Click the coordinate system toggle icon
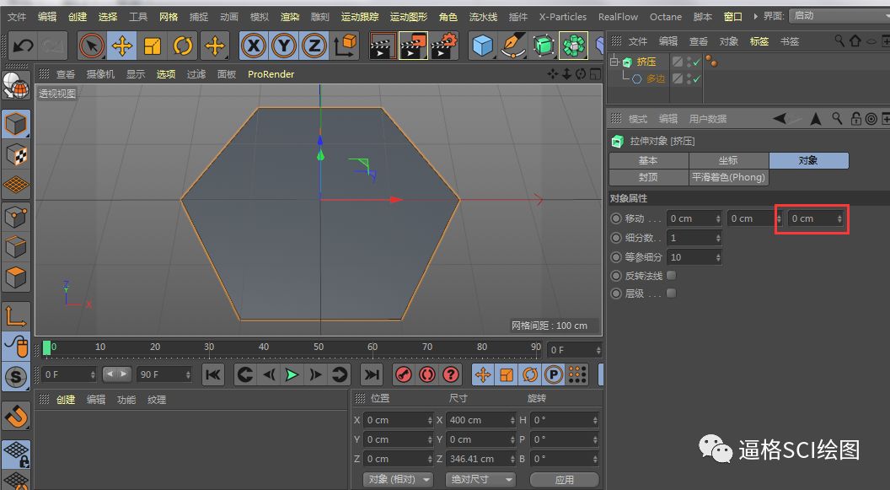The height and width of the screenshot is (490, 890). [345, 46]
